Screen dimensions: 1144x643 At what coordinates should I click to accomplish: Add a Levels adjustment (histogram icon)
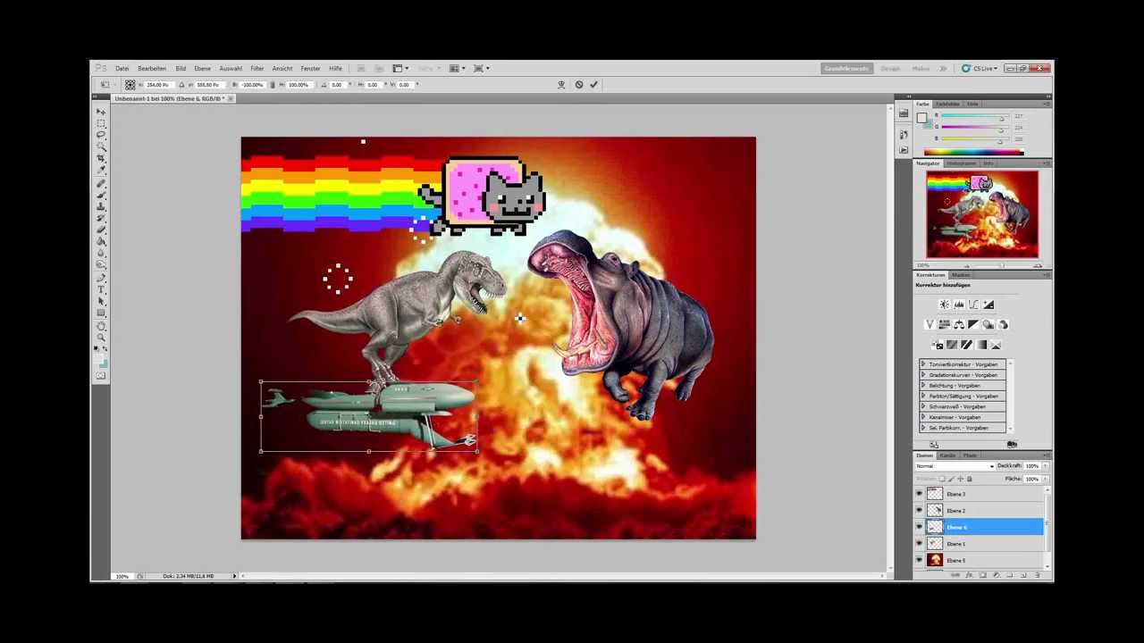(959, 305)
